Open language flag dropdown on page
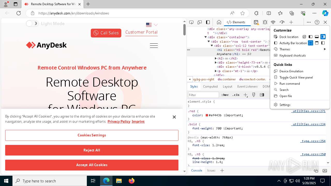 point(152,25)
